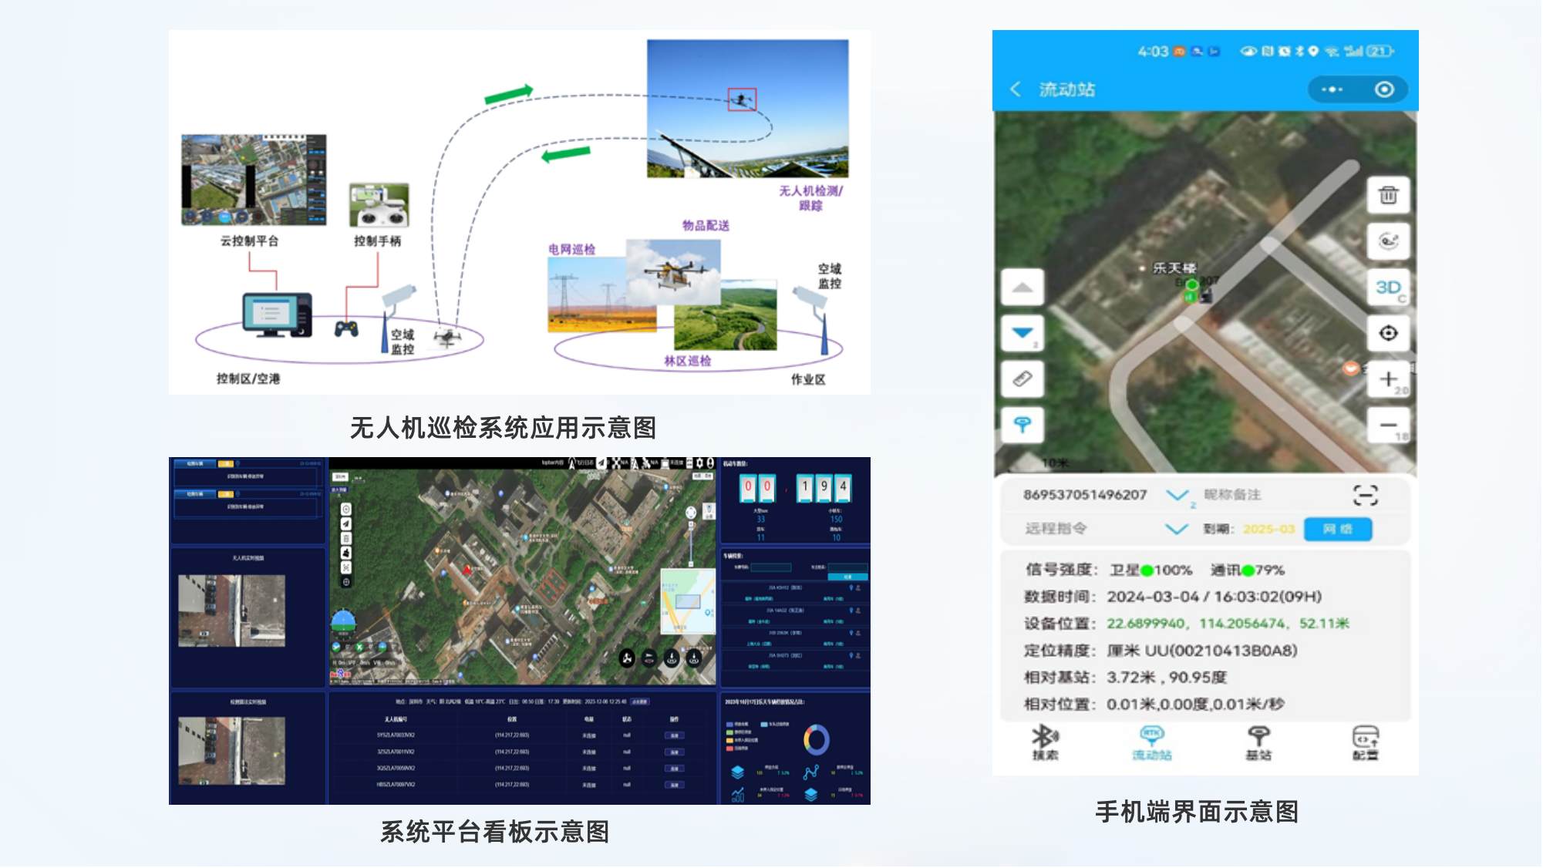Click the focus frame tool in dashboard map toolbar
Image resolution: width=1543 pixels, height=868 pixels.
click(x=346, y=567)
